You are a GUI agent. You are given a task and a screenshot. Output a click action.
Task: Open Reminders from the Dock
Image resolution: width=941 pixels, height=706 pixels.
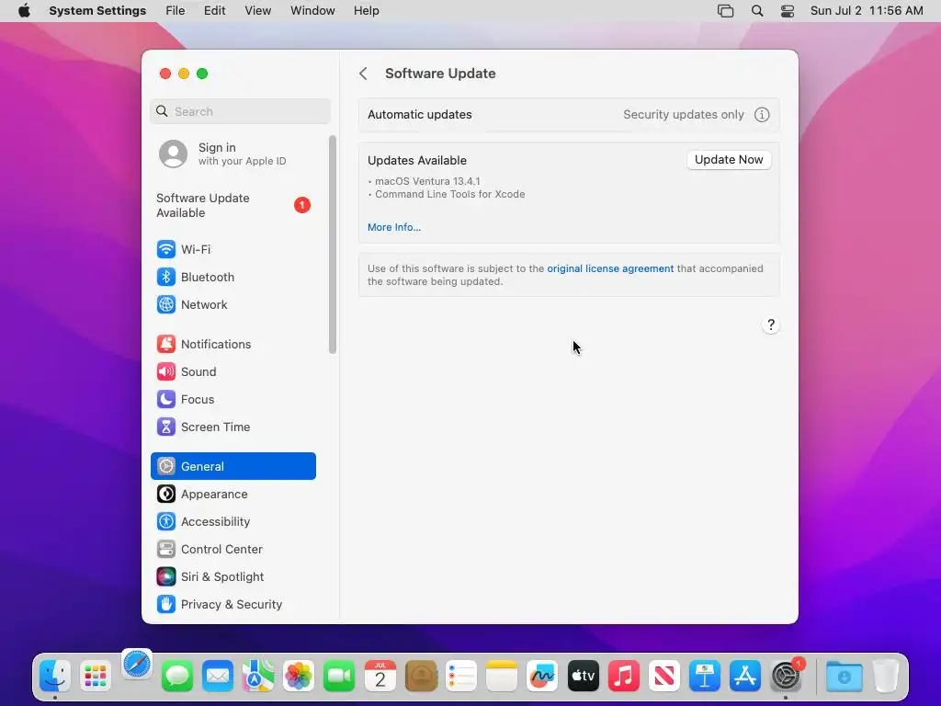pyautogui.click(x=461, y=676)
